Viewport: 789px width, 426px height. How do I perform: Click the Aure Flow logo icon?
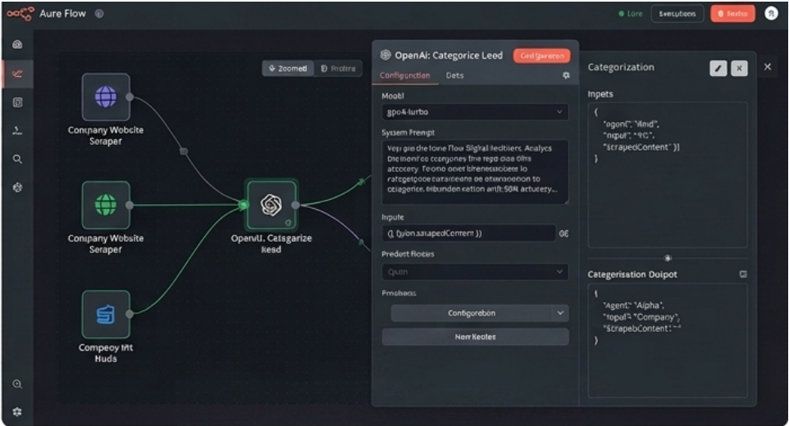(x=21, y=14)
